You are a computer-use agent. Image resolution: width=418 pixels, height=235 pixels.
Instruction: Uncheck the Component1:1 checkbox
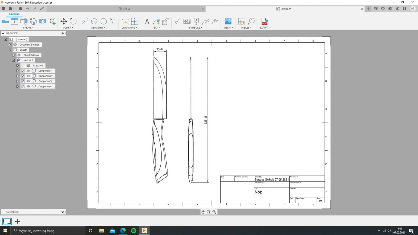point(23,71)
